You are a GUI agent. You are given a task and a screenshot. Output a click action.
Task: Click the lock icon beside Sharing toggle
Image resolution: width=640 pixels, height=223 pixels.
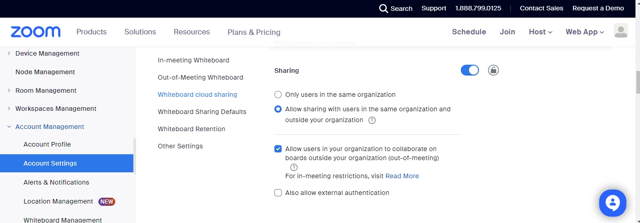tap(493, 70)
